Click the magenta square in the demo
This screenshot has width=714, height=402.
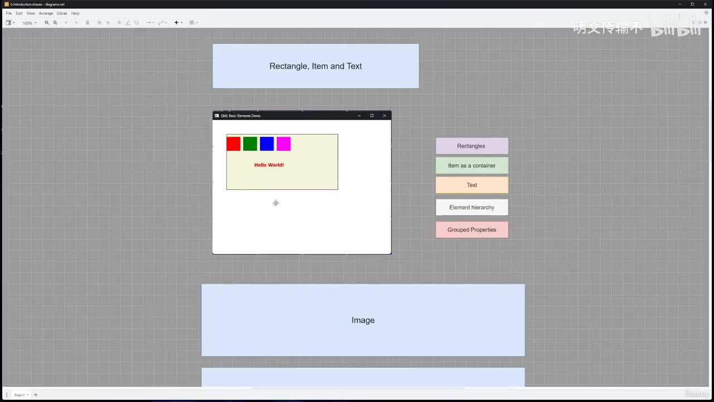point(283,143)
